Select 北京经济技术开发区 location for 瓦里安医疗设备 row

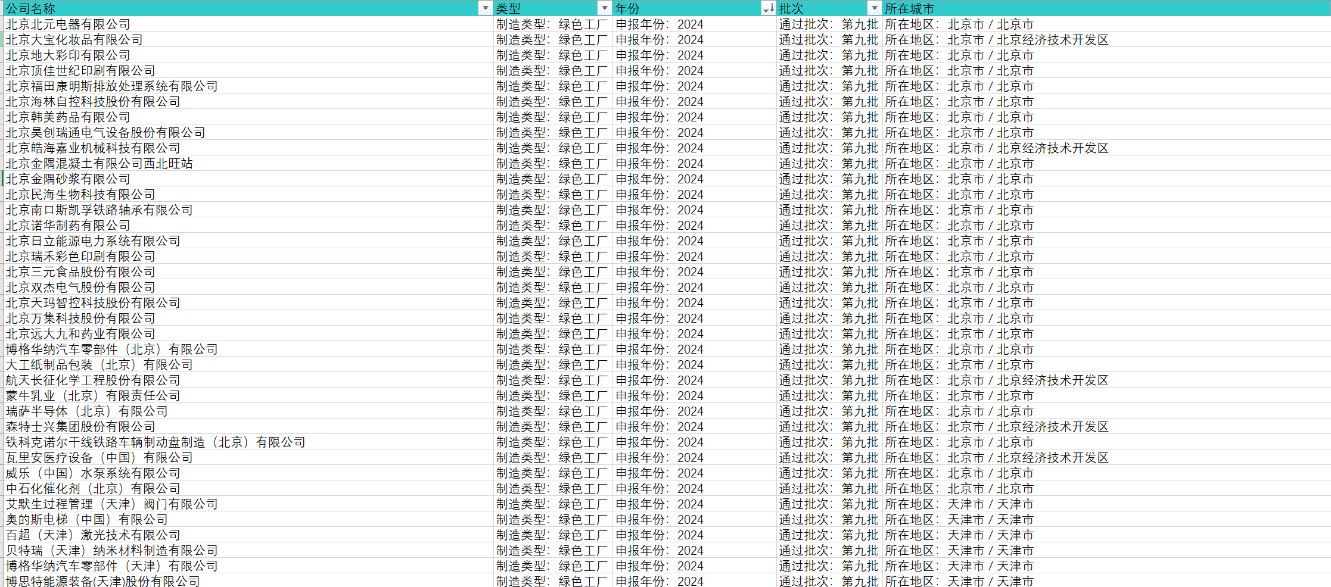(1106, 458)
